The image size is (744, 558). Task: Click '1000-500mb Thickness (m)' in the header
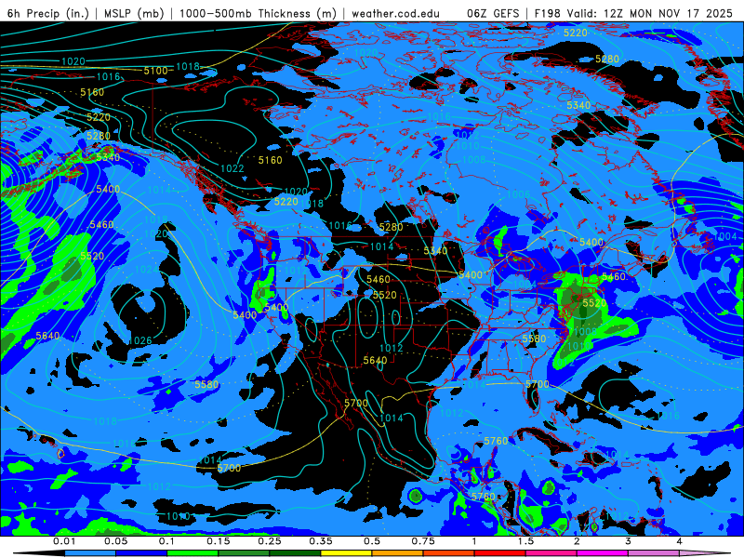tap(258, 13)
